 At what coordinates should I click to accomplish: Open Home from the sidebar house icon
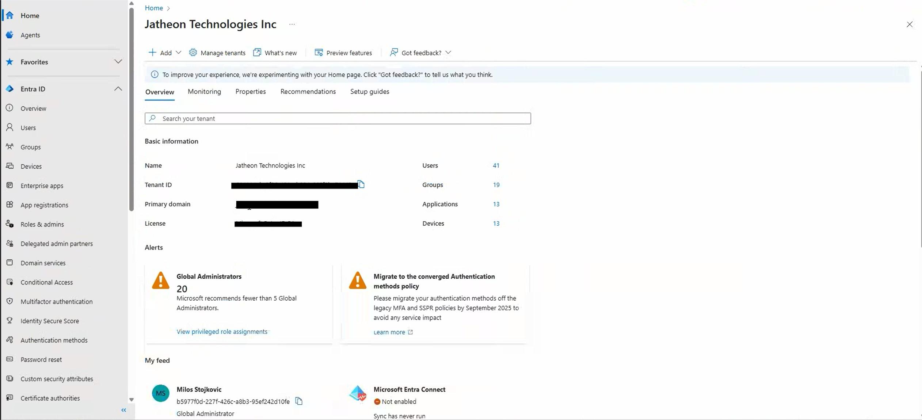click(10, 15)
